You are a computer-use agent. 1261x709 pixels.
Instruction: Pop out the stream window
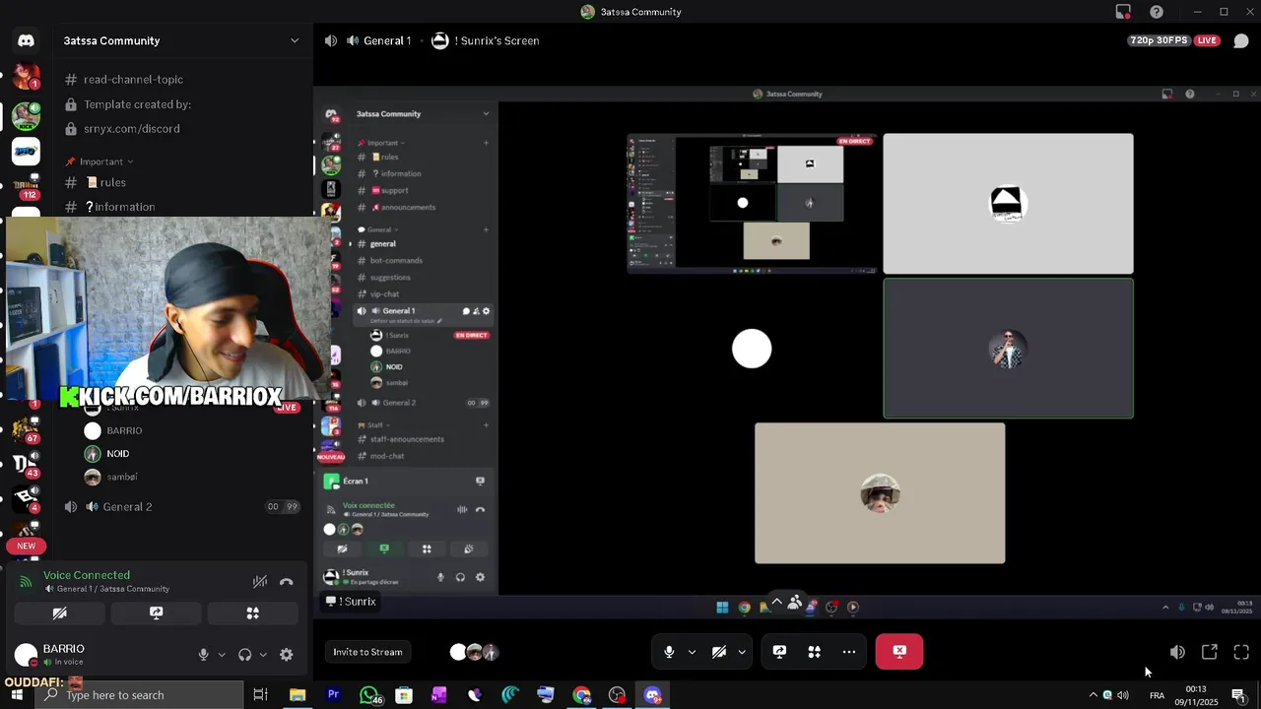(1209, 652)
